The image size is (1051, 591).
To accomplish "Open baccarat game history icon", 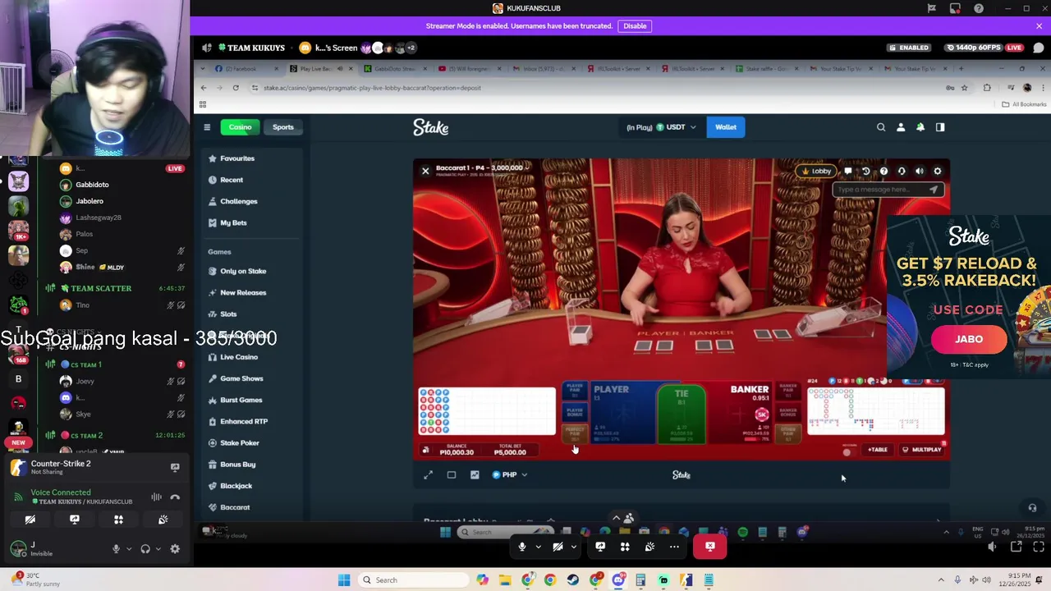I will (865, 171).
